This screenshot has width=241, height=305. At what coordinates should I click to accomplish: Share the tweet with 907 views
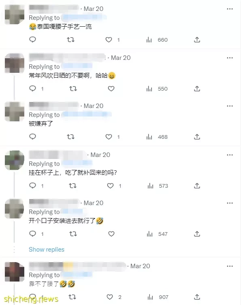tap(197, 297)
